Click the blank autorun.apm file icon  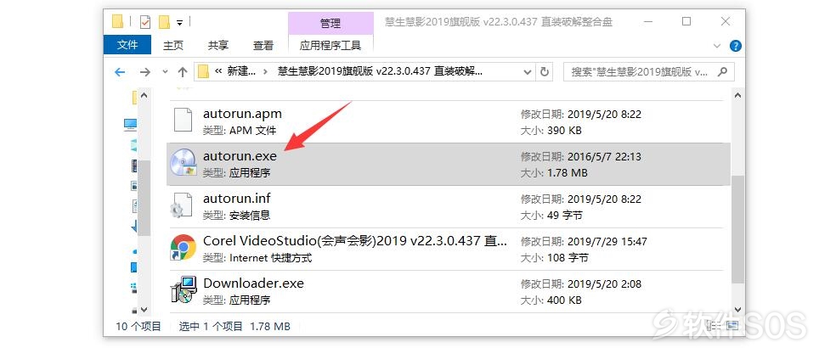pyautogui.click(x=184, y=121)
